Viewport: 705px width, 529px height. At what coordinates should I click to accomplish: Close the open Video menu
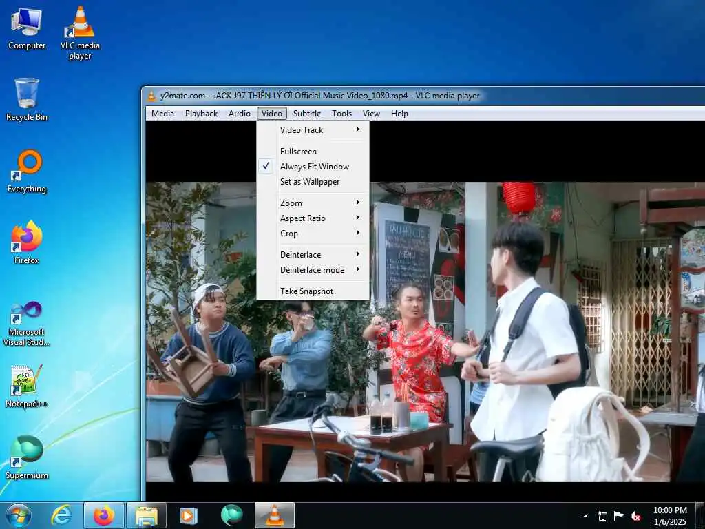pyautogui.click(x=272, y=114)
